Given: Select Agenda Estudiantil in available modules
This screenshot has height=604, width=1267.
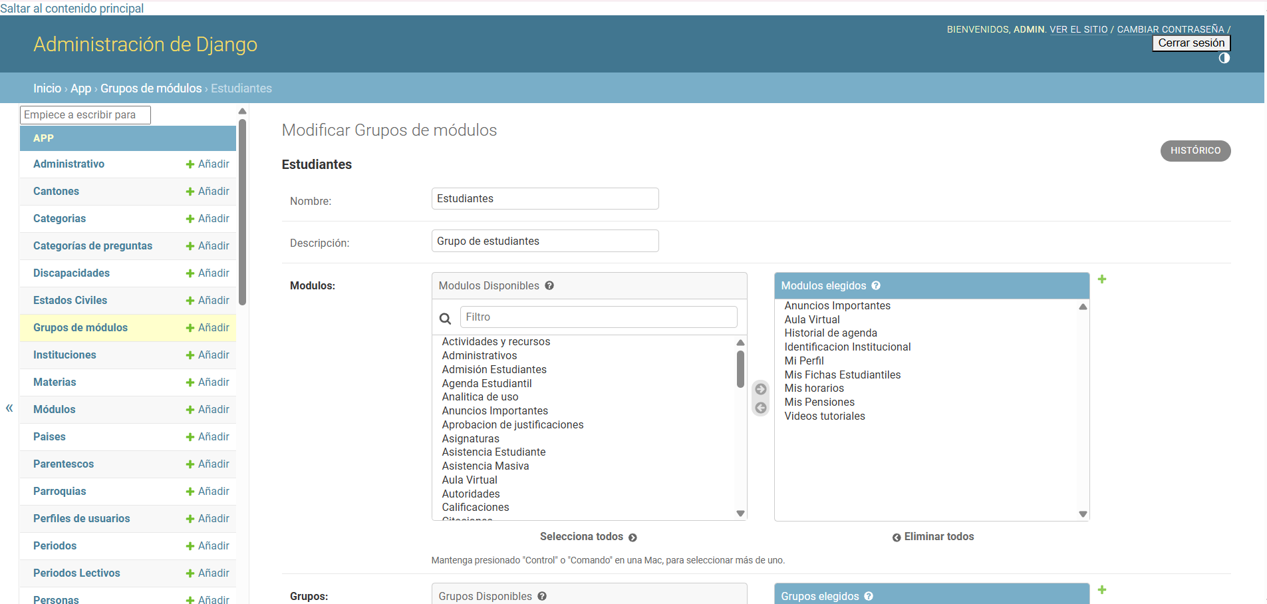Looking at the screenshot, I should [487, 383].
